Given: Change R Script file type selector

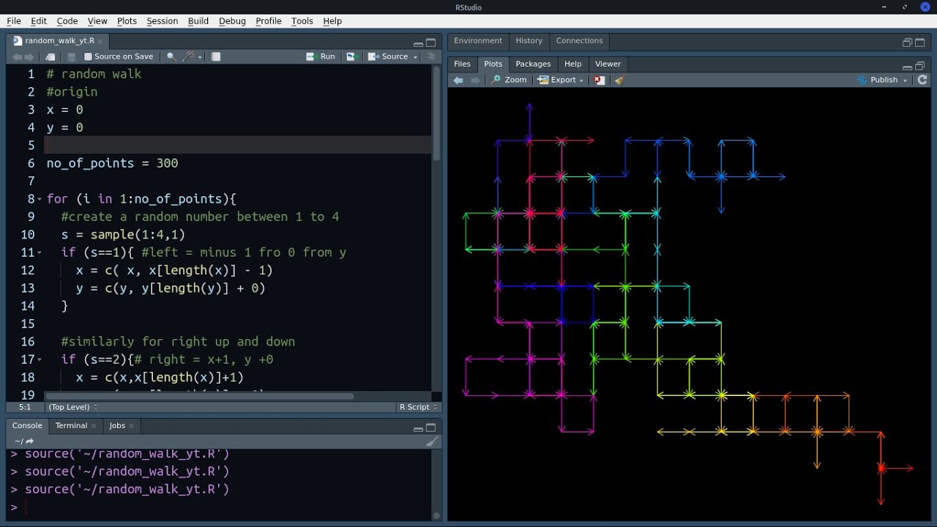Looking at the screenshot, I should click(x=418, y=407).
